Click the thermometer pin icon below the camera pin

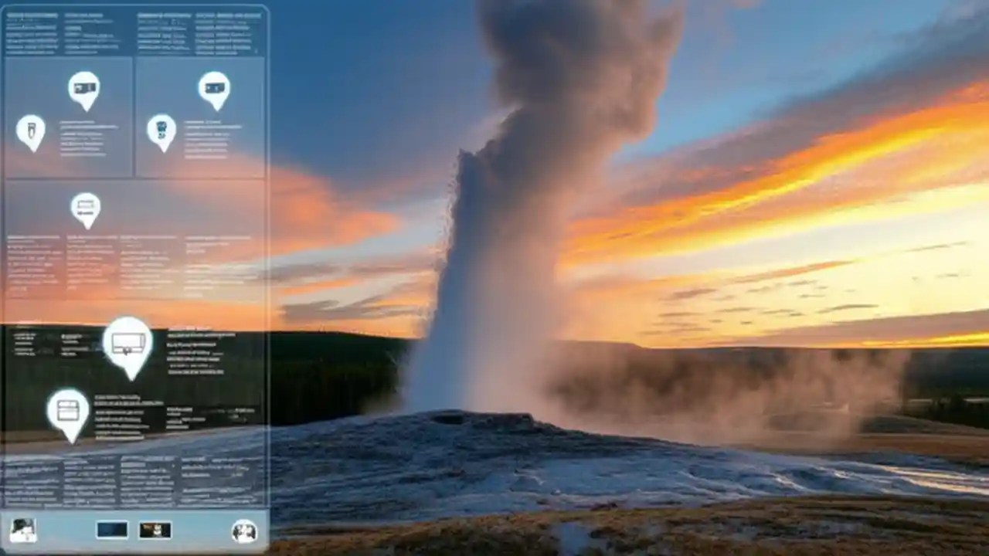click(x=31, y=131)
